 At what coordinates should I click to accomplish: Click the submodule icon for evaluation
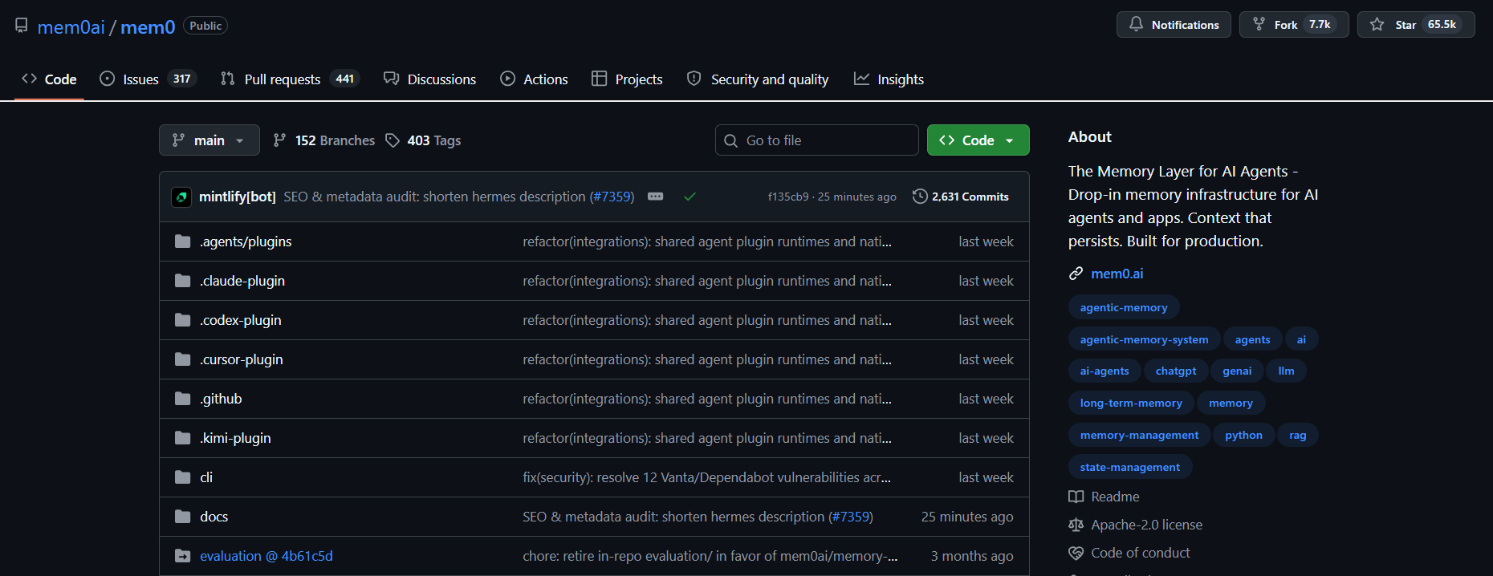[x=183, y=556]
